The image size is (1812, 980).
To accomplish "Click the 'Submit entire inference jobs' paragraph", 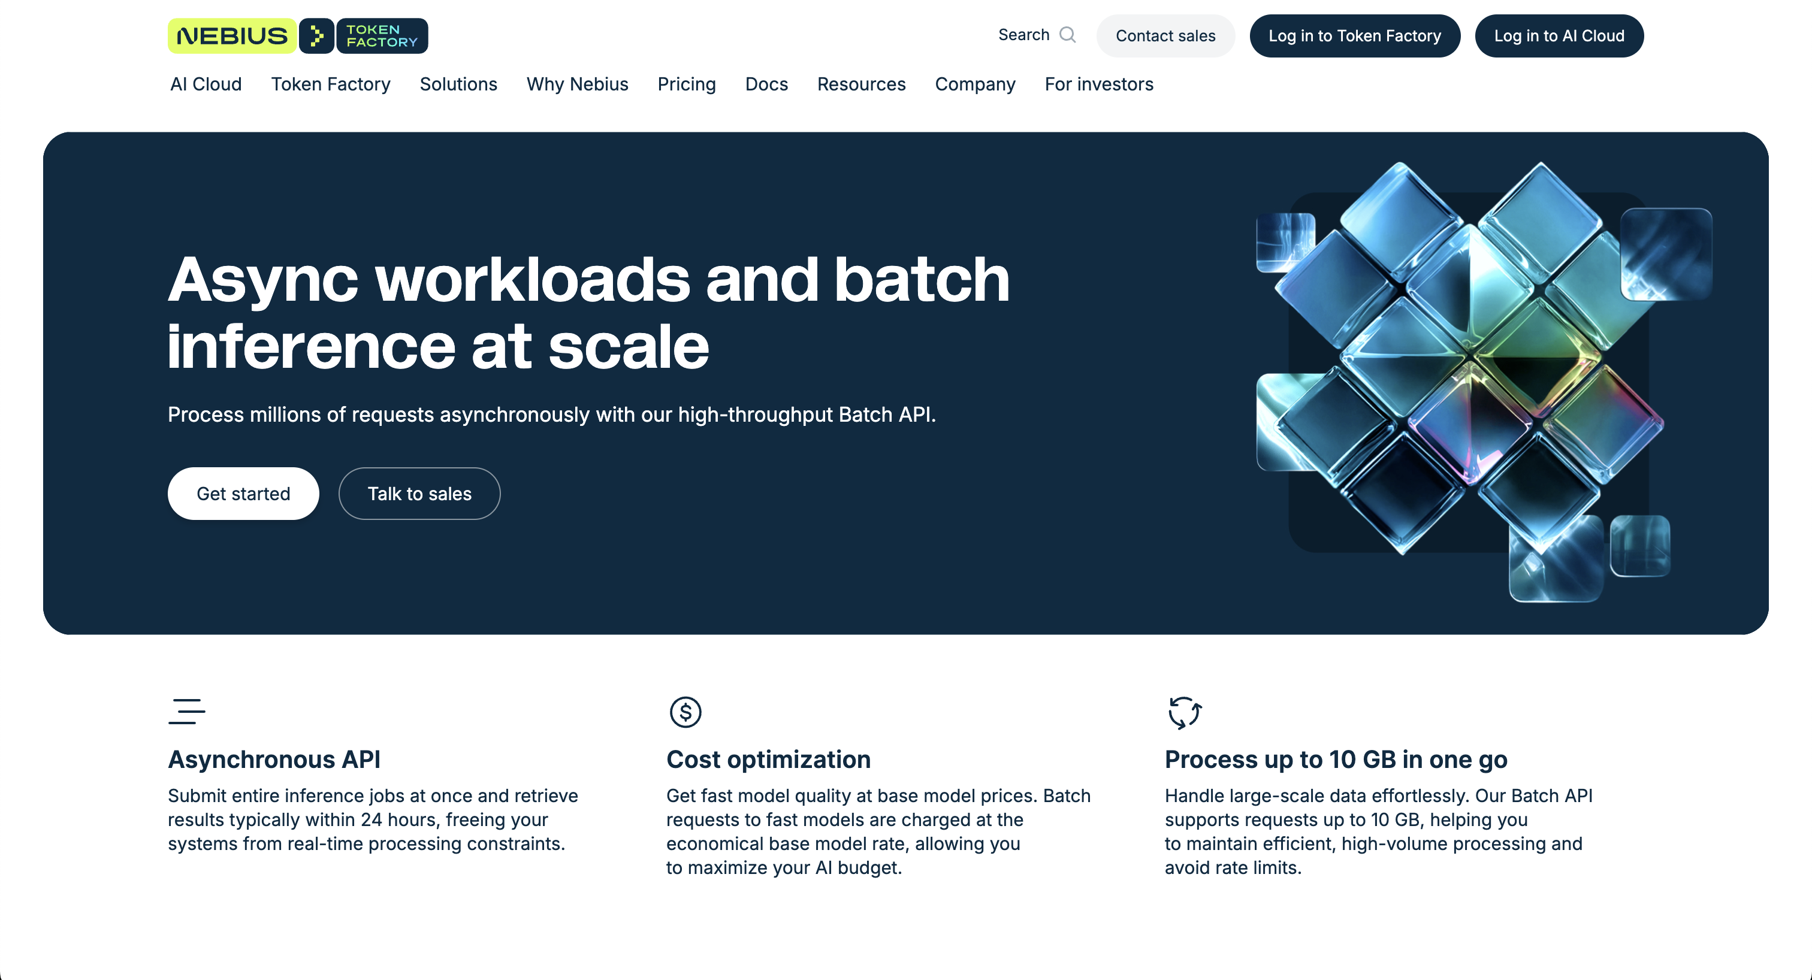I will pos(373,819).
